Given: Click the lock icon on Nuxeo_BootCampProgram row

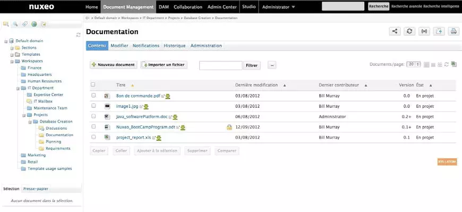Looking at the screenshot, I should pyautogui.click(x=229, y=127).
